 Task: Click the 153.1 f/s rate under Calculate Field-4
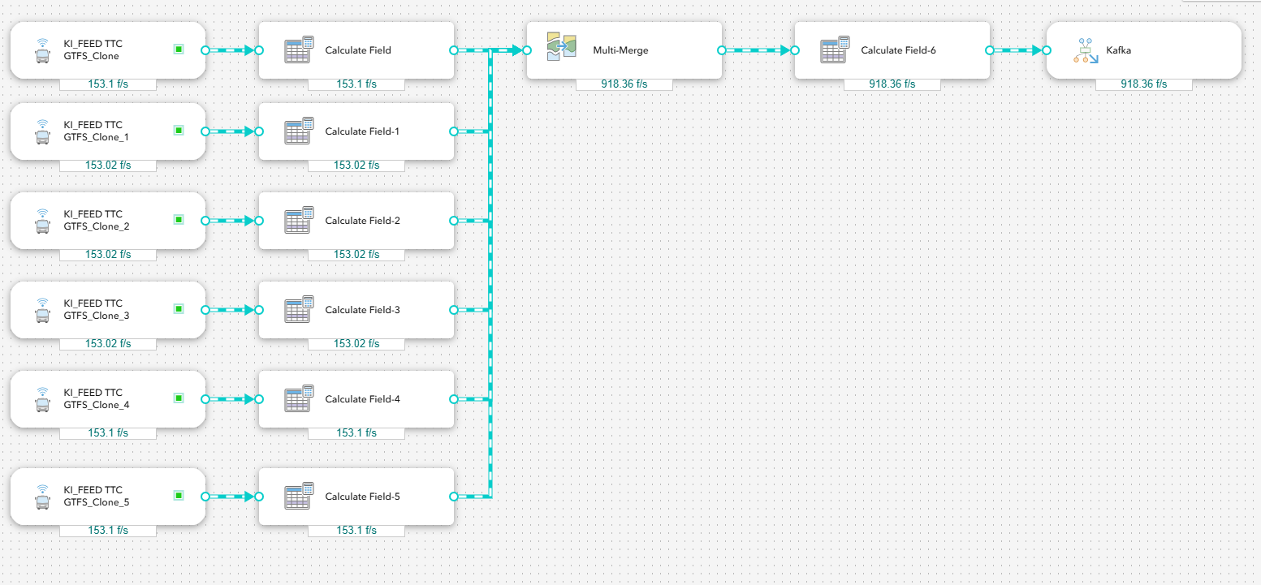[356, 433]
